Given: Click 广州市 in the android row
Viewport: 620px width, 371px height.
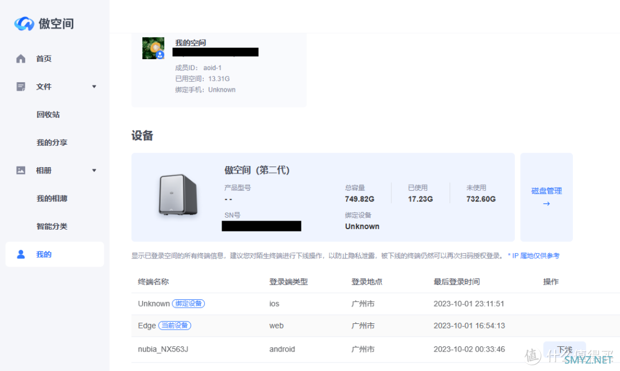Looking at the screenshot, I should (363, 349).
